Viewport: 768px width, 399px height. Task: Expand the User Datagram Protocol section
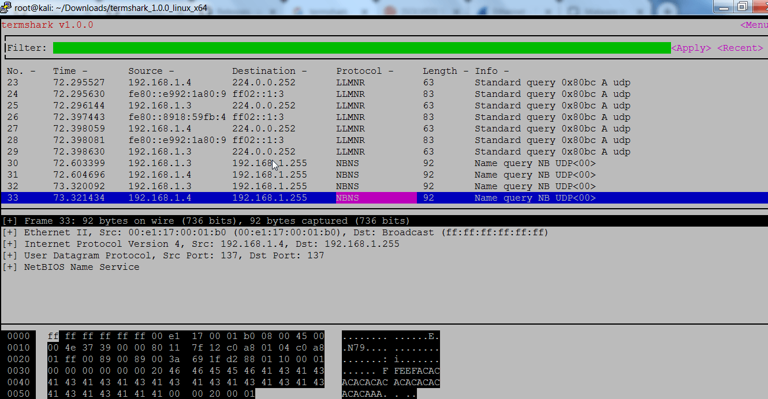[10, 255]
